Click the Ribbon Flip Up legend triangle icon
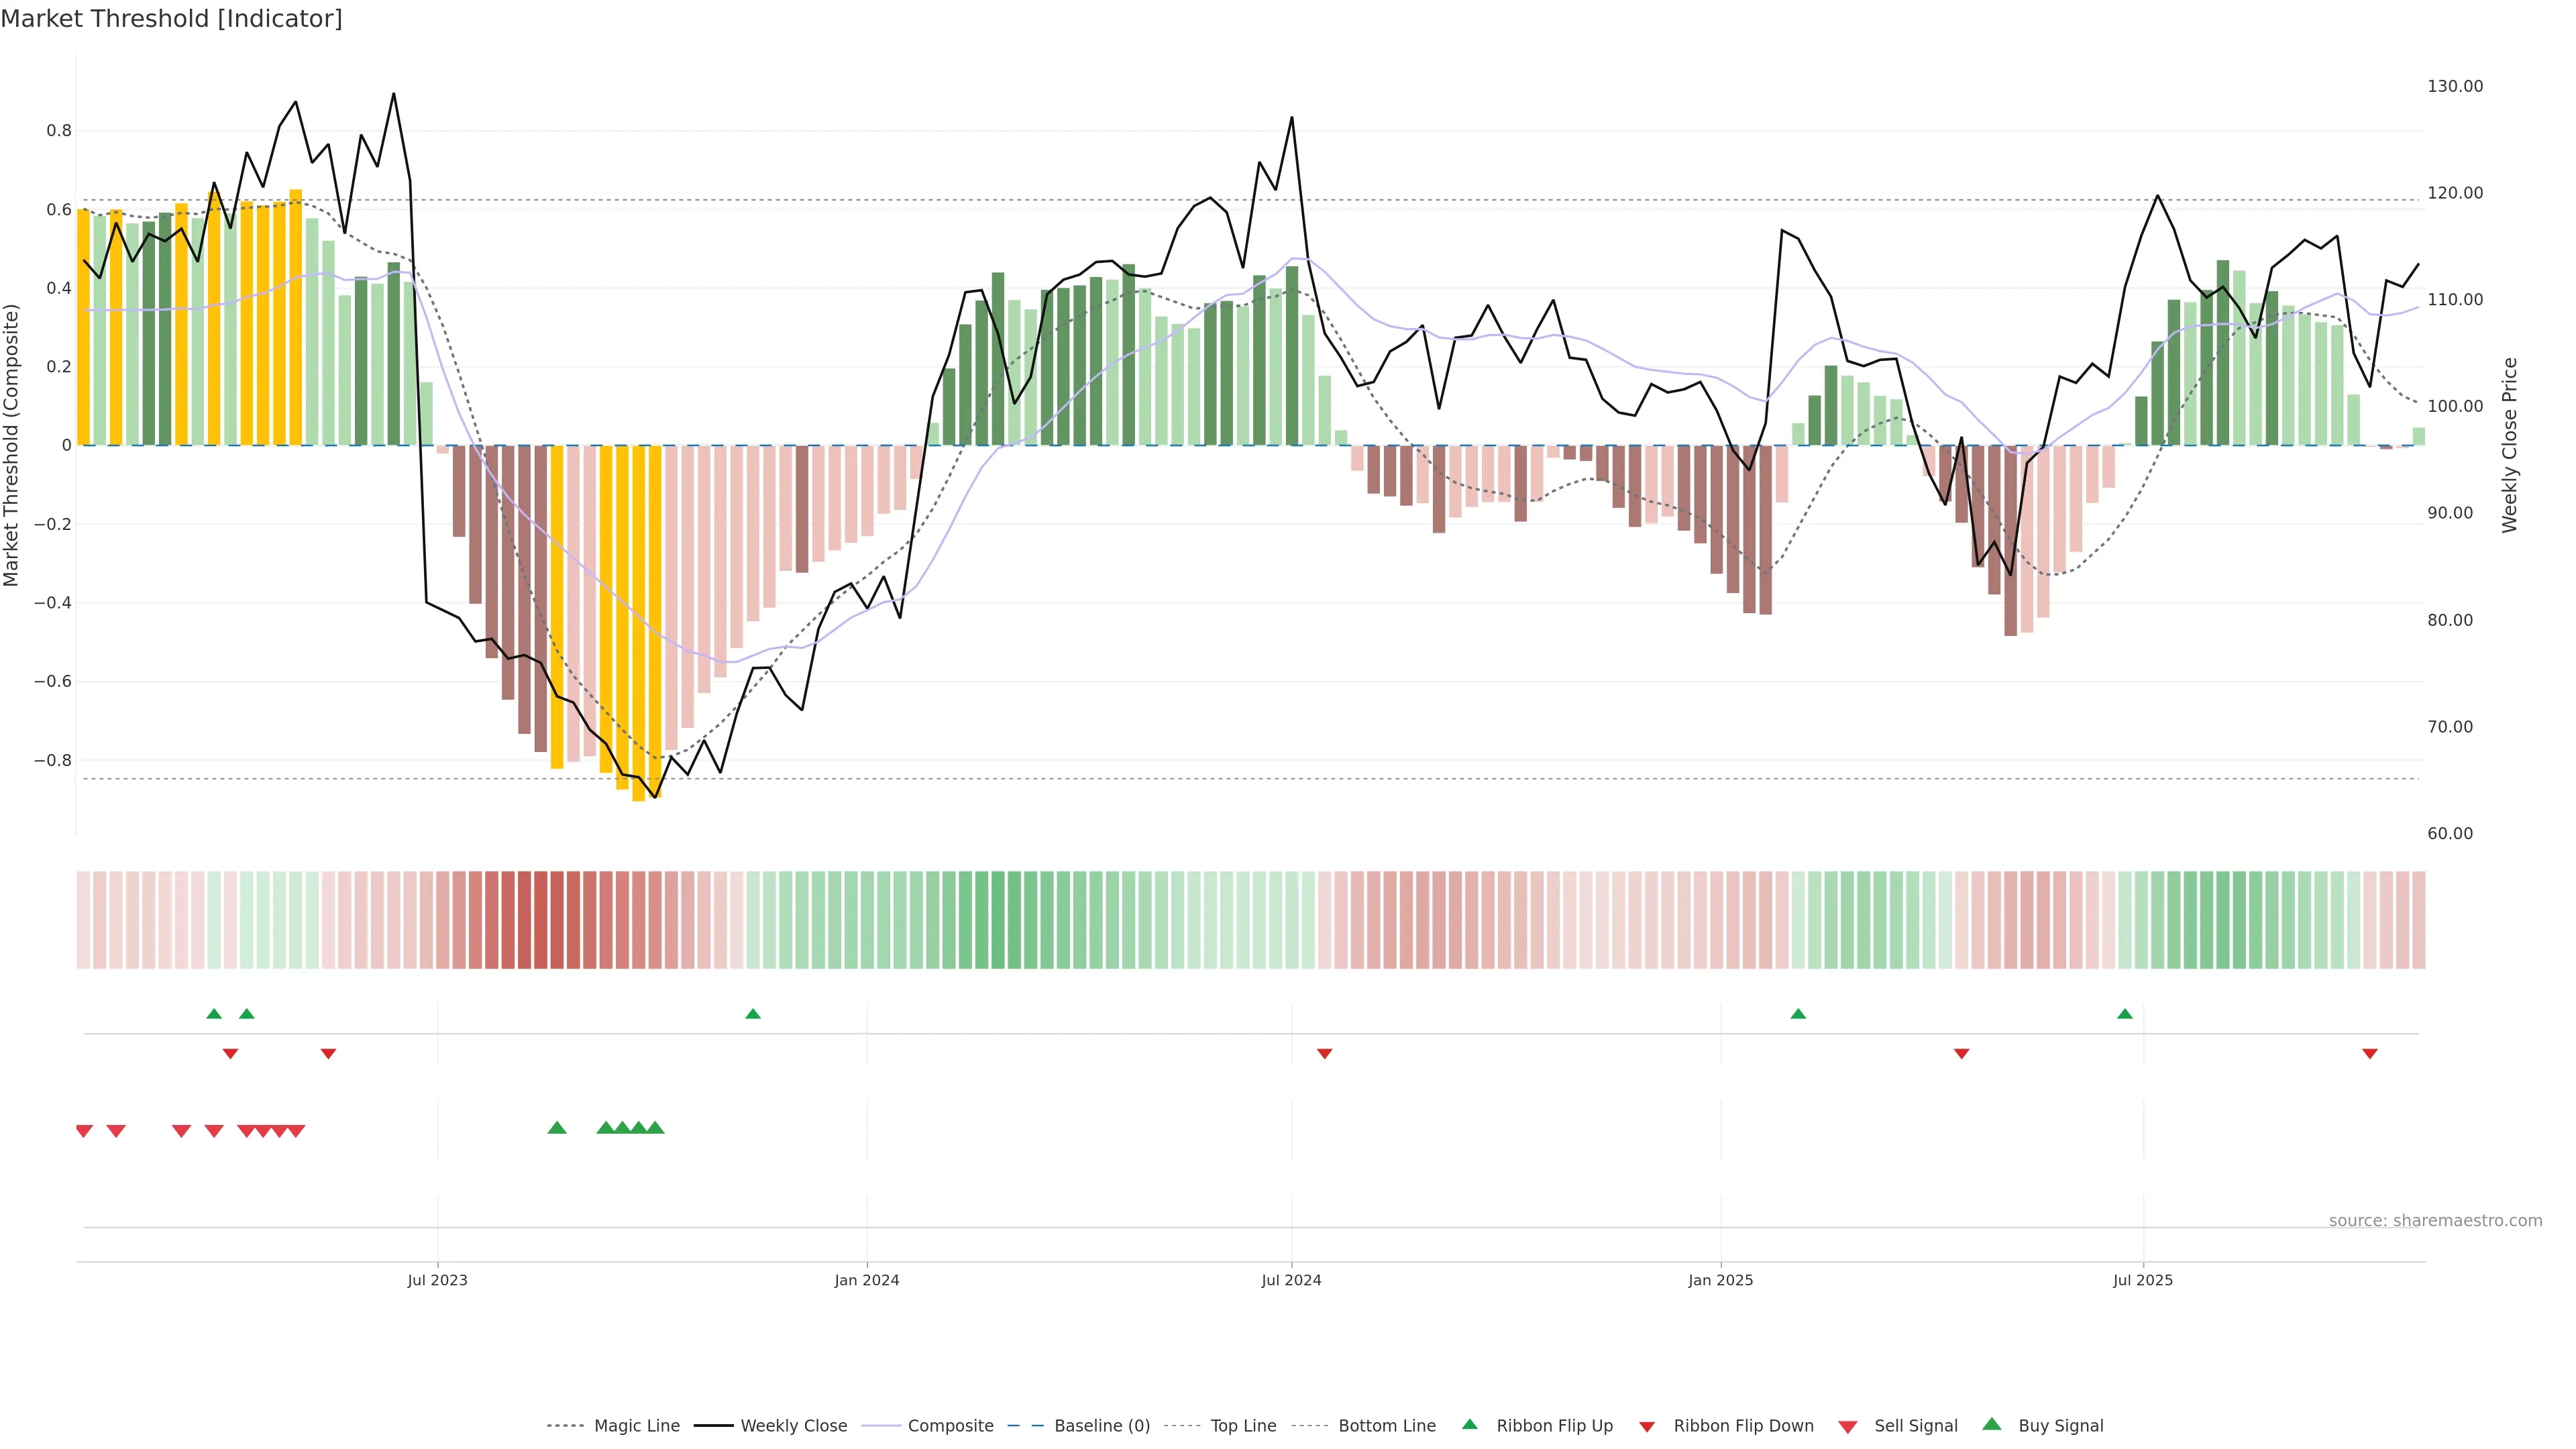Image resolution: width=2576 pixels, height=1449 pixels. (1469, 1424)
